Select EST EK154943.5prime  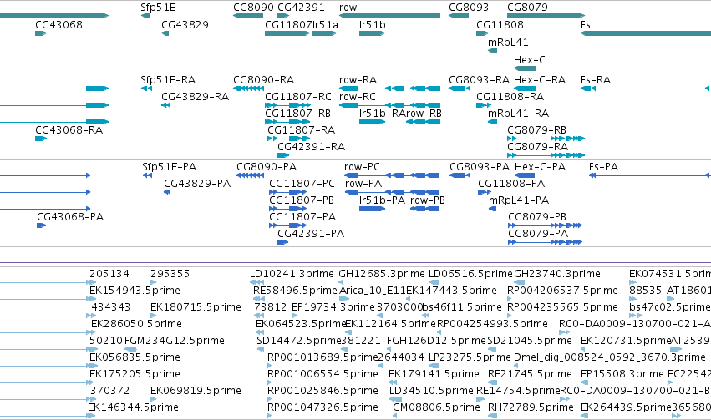click(x=135, y=291)
